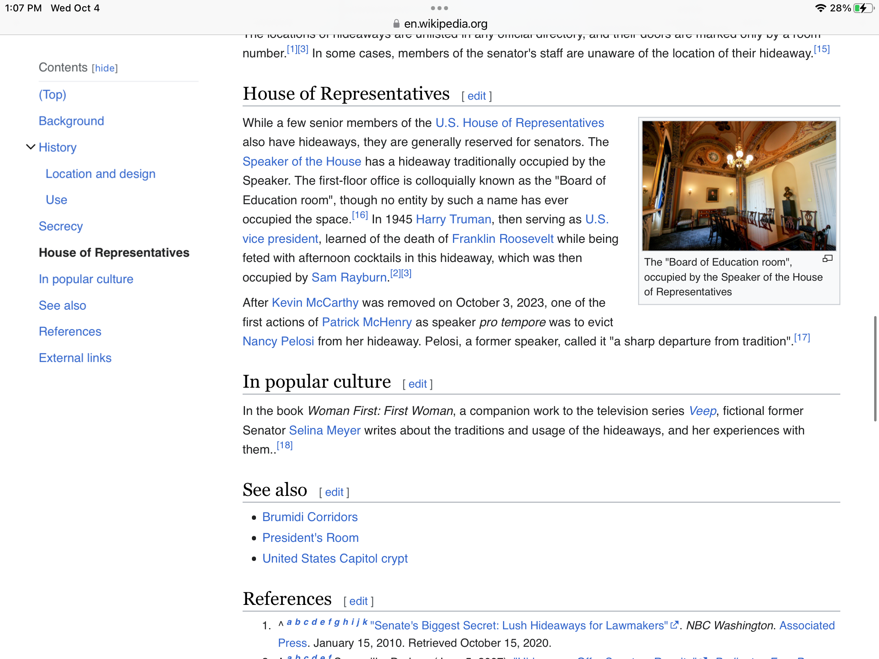Go to References in contents sidebar
The image size is (879, 659).
pos(70,332)
